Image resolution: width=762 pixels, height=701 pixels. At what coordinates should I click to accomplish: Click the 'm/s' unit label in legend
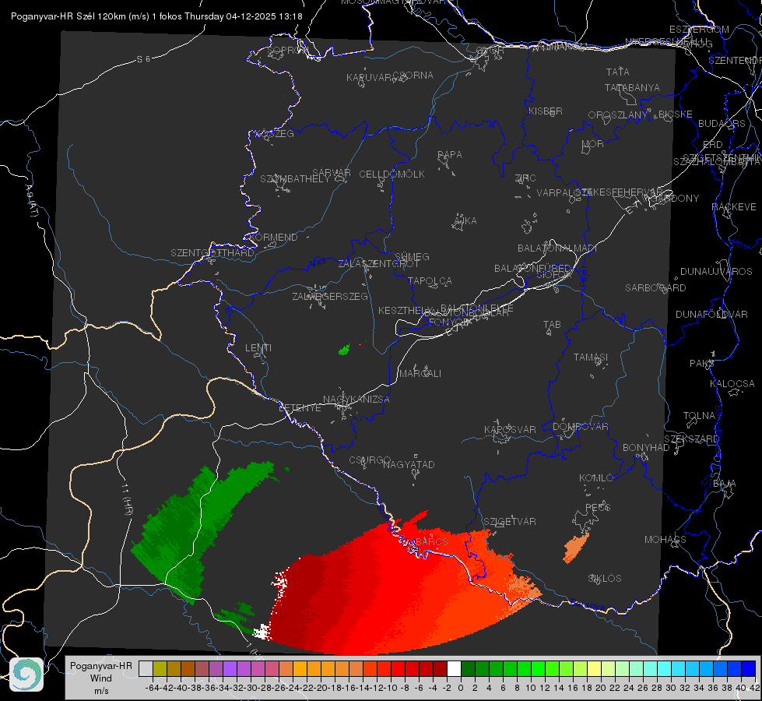point(100,691)
